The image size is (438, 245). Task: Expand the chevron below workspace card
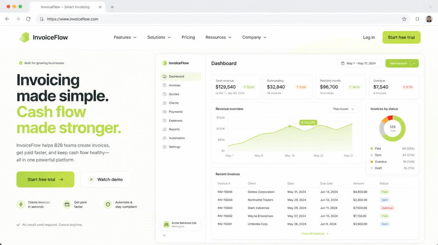pyautogui.click(x=165, y=235)
